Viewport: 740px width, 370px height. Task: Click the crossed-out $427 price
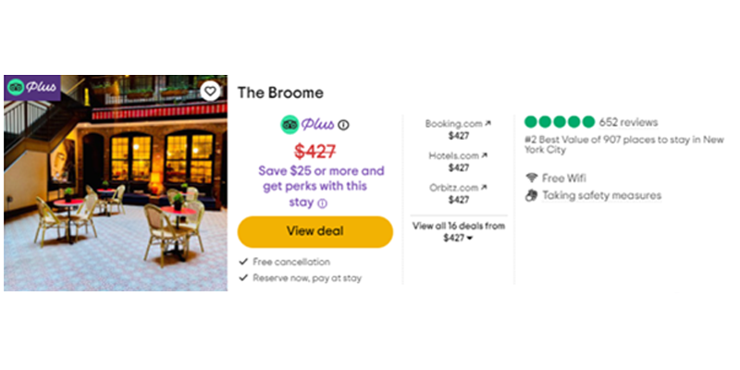point(315,151)
